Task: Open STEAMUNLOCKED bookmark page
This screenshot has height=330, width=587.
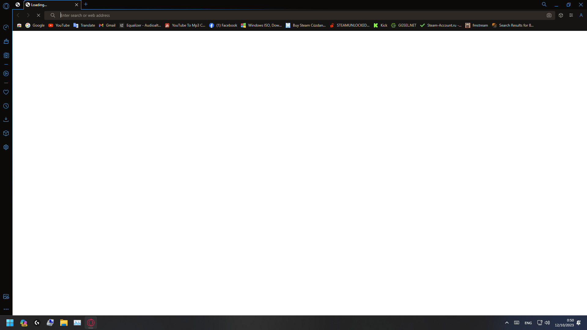Action: [349, 25]
